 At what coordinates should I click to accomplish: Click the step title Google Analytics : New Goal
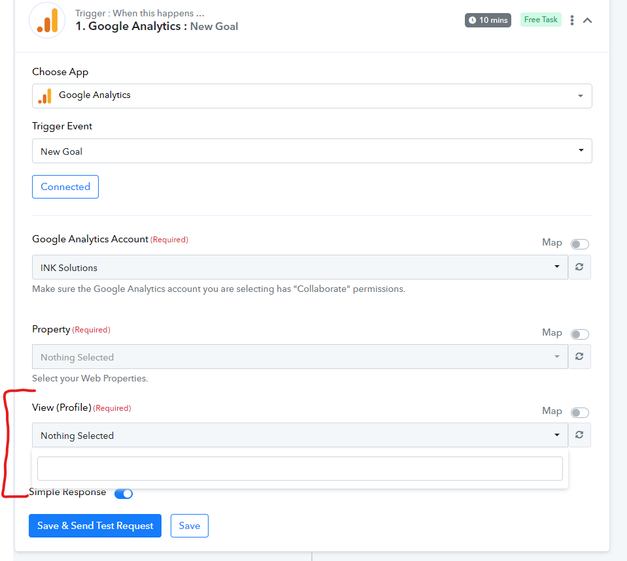click(157, 26)
